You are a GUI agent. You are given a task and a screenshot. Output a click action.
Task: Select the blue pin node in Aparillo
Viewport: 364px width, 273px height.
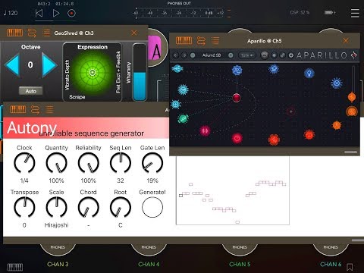pos(309,74)
